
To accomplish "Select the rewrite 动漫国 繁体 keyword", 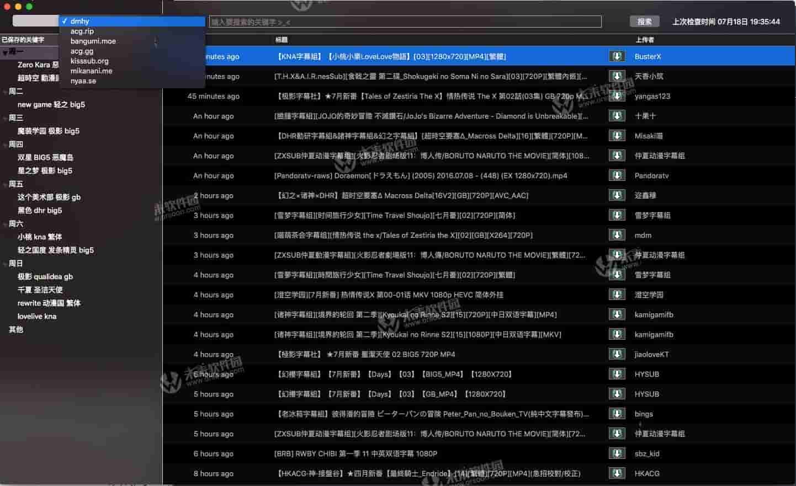I will (x=49, y=303).
